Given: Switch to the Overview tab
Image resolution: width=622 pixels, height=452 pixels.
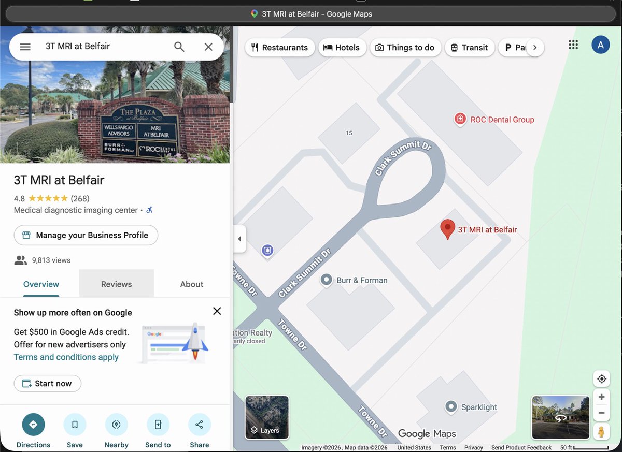Looking at the screenshot, I should point(41,284).
